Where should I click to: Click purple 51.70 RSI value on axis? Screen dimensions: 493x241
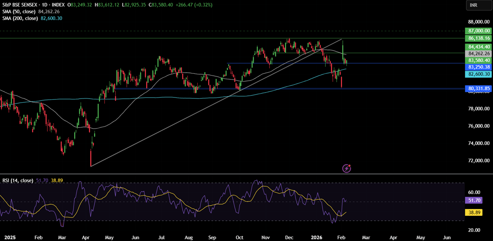pyautogui.click(x=473, y=200)
